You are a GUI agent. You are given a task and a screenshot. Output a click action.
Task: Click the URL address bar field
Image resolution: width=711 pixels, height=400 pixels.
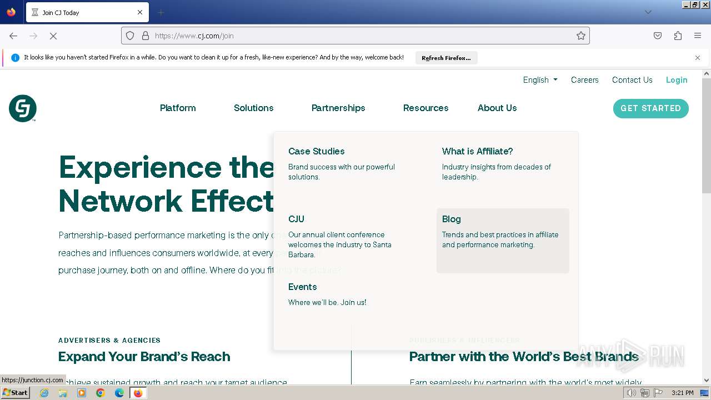click(355, 36)
